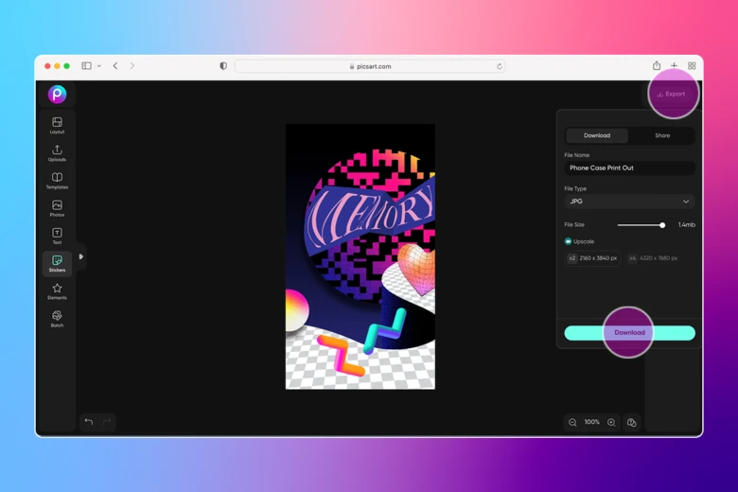The width and height of the screenshot is (738, 492).
Task: Open the Stickers panel
Action: click(57, 263)
